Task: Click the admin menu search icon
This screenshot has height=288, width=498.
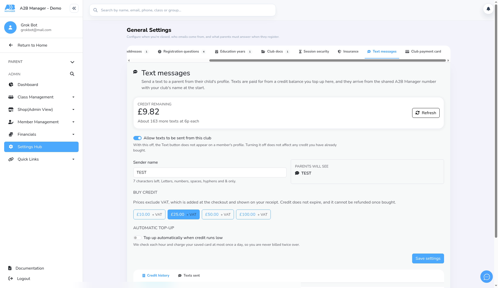Action: coord(72,74)
